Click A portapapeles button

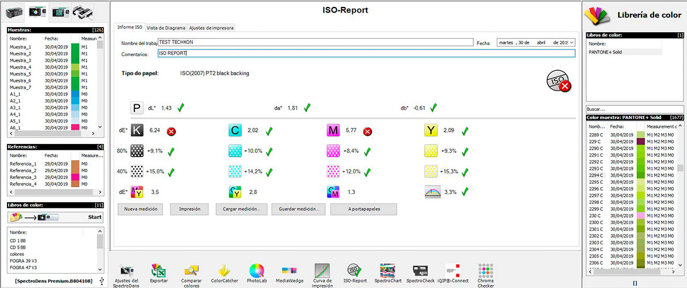[364, 209]
